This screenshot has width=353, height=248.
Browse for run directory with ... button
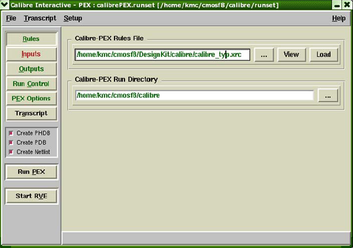(328, 96)
